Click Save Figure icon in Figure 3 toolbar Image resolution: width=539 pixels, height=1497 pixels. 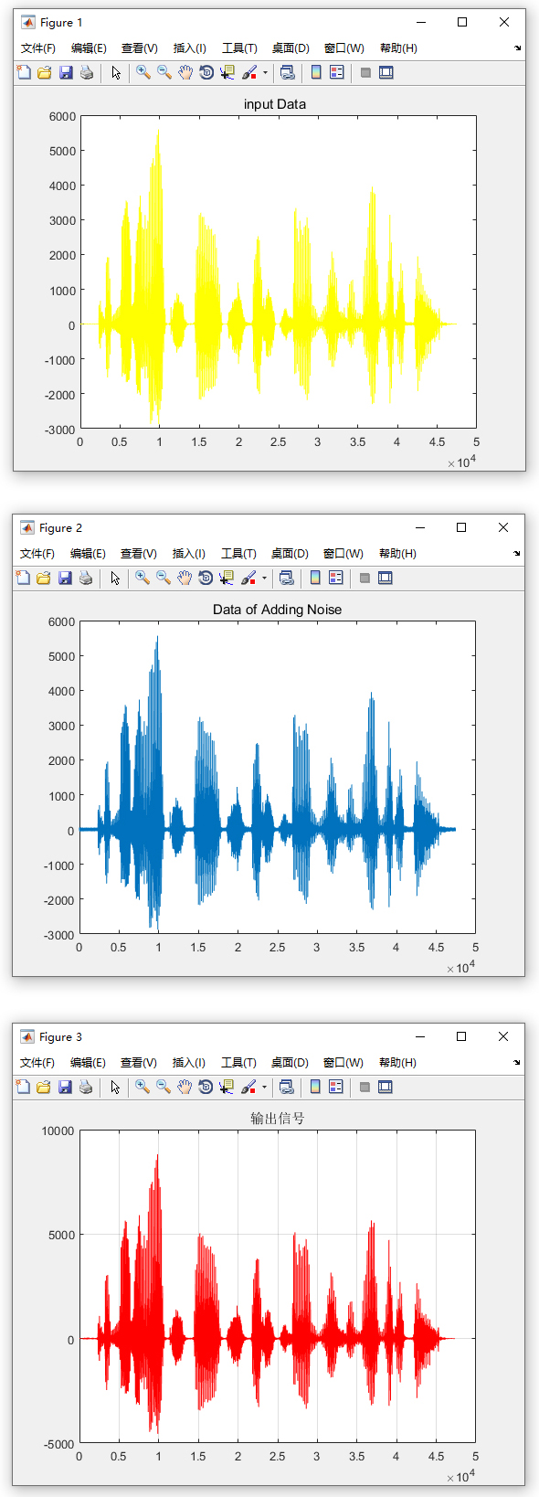coord(65,1087)
